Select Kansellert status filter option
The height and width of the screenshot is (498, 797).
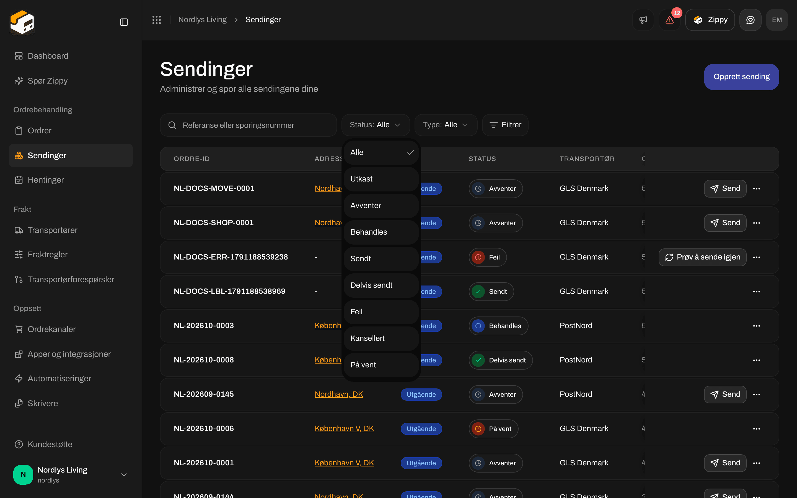pyautogui.click(x=381, y=338)
